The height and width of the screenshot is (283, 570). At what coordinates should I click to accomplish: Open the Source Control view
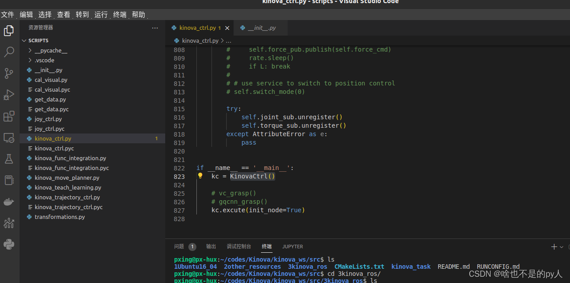(x=9, y=73)
